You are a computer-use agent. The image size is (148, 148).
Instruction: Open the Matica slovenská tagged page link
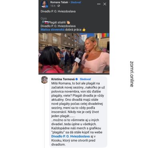[52, 30]
